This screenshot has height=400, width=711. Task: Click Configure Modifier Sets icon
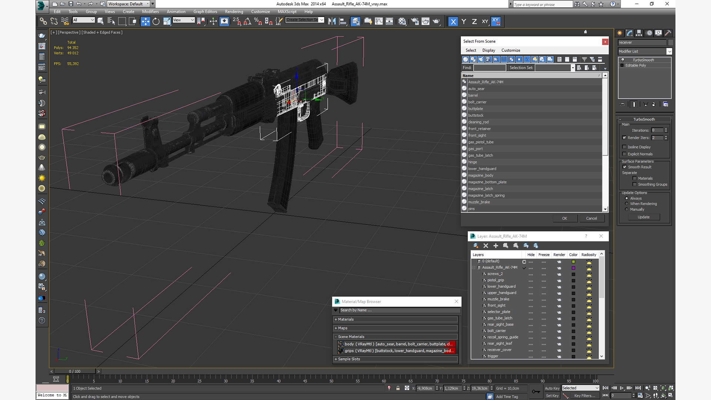[665, 104]
